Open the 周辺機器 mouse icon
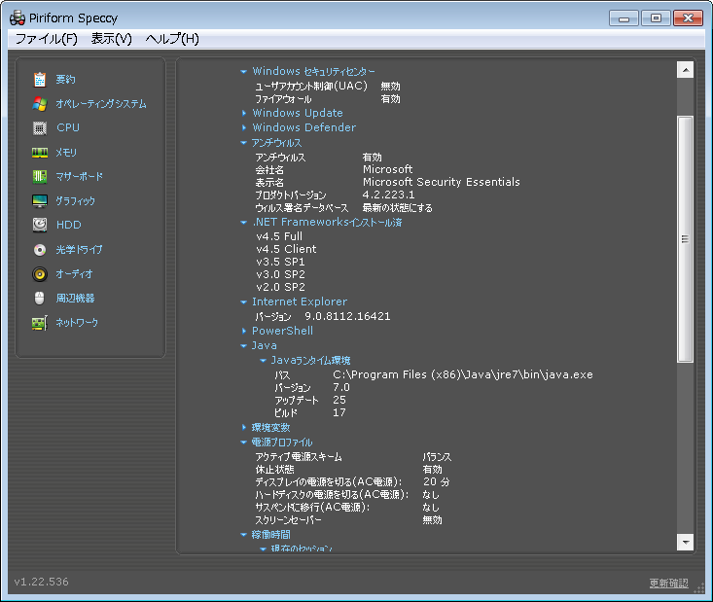The height and width of the screenshot is (602, 713). tap(40, 299)
